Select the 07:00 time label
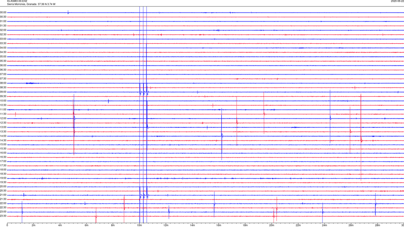The width and height of the screenshot is (404, 227). tap(3, 74)
